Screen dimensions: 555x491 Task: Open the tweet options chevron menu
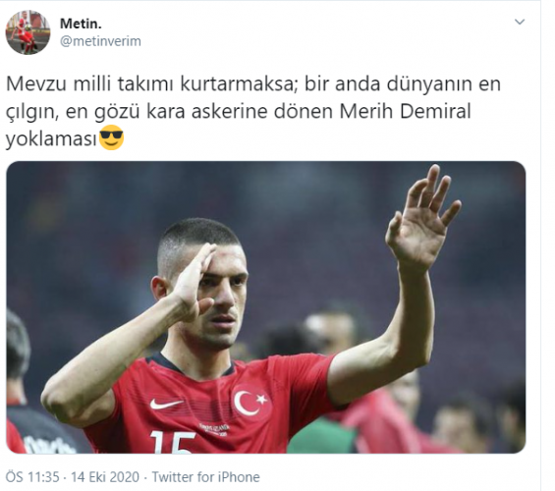coord(520,22)
